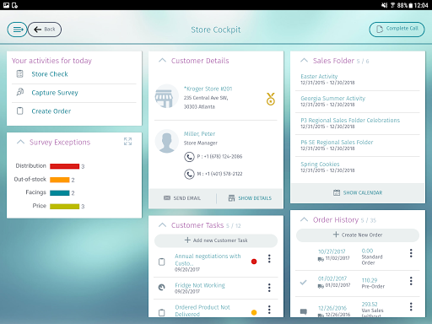Open options for Annual negotiations task
The height and width of the screenshot is (324, 432).
point(269,258)
